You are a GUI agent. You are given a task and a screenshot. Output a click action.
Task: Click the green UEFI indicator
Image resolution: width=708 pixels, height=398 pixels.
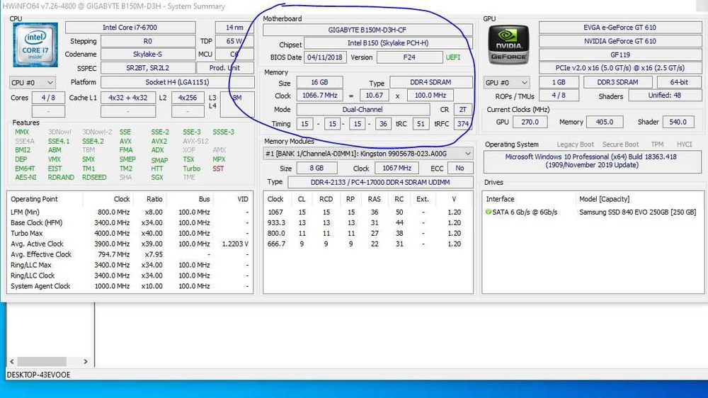[x=453, y=57]
